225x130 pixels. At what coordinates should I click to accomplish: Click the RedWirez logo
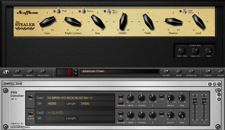coord(20,127)
